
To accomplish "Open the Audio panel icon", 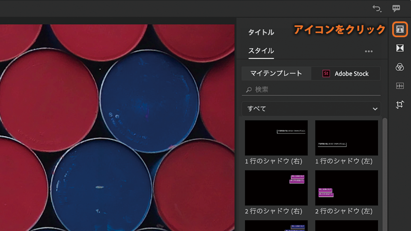I will 400,86.
